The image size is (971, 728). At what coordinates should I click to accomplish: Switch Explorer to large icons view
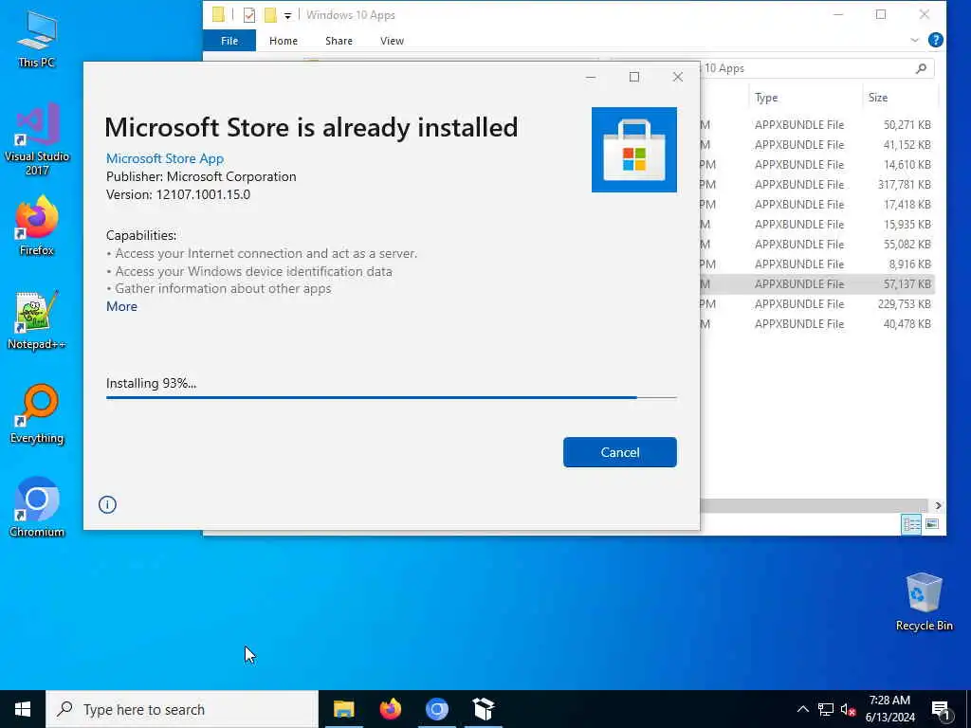pyautogui.click(x=932, y=524)
